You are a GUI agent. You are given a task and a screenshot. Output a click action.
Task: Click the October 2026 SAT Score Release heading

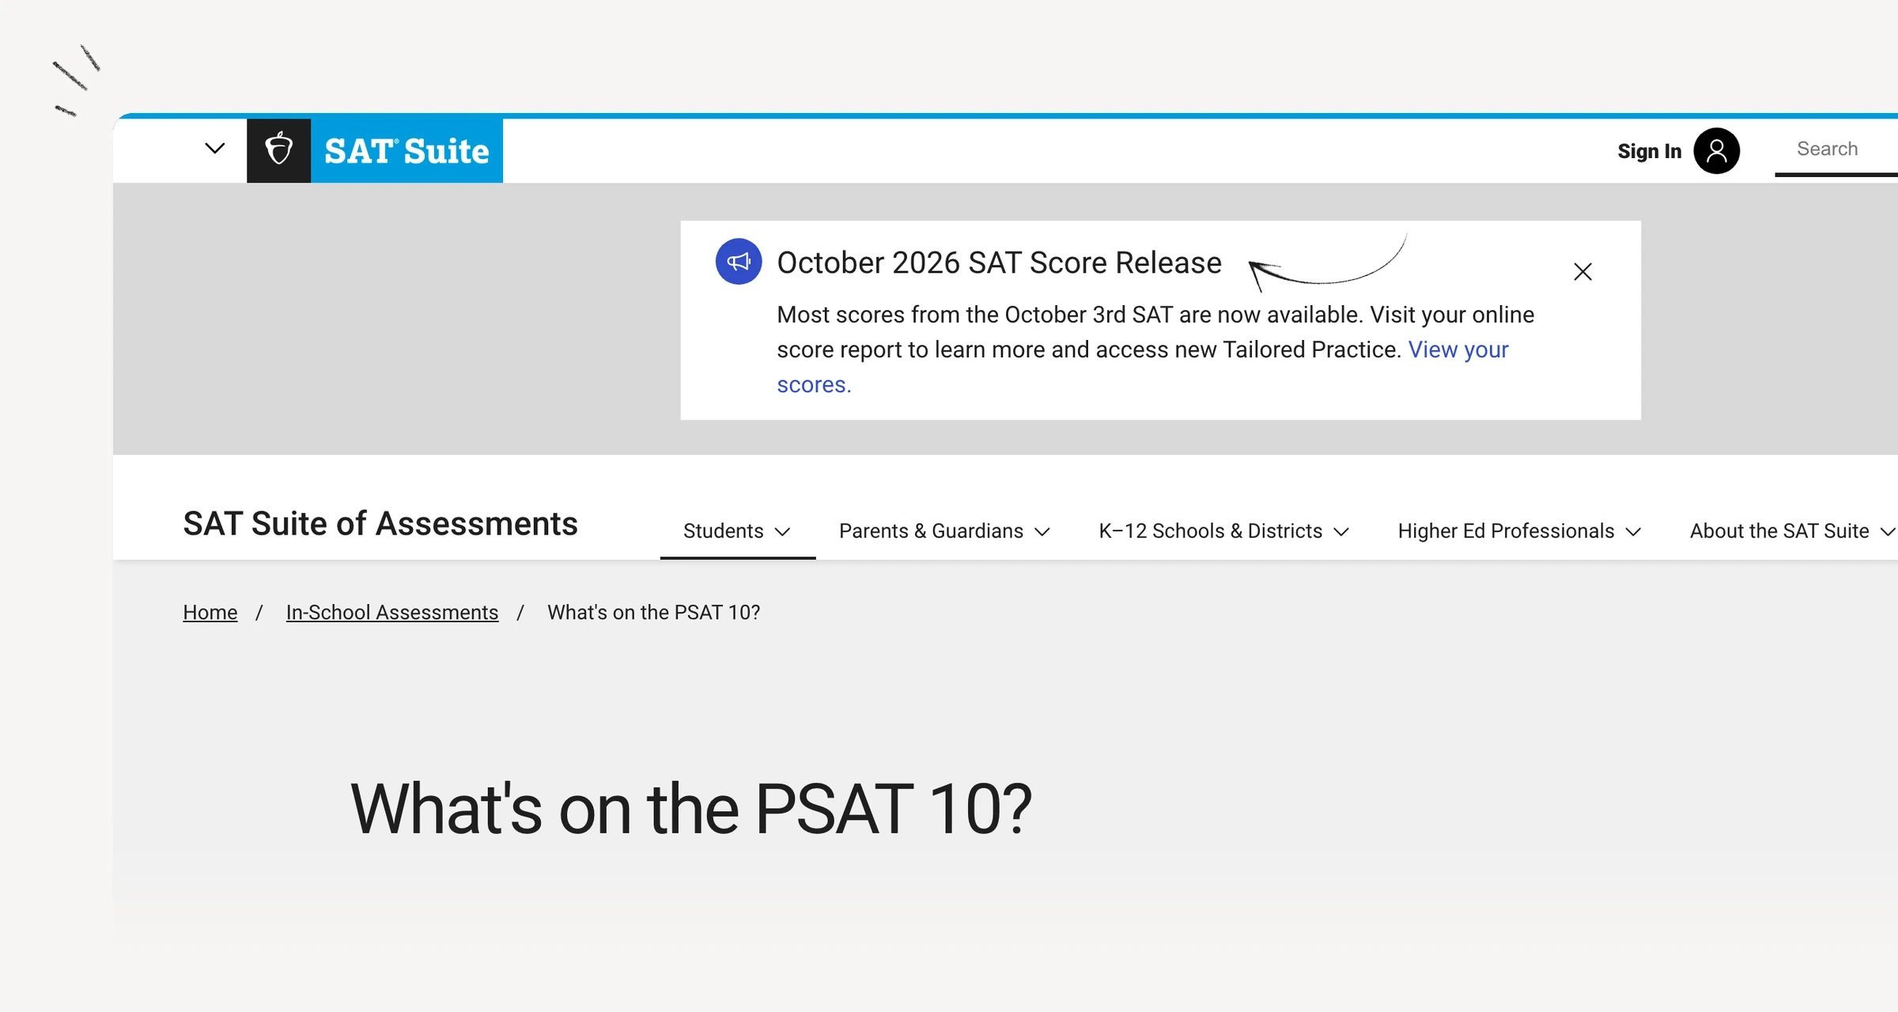(x=999, y=262)
